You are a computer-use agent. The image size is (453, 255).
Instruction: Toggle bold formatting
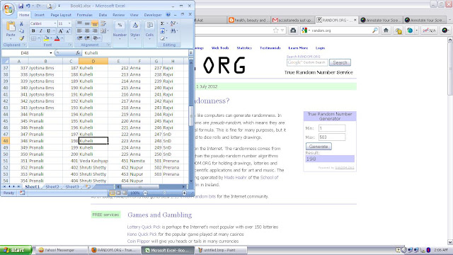[33, 31]
